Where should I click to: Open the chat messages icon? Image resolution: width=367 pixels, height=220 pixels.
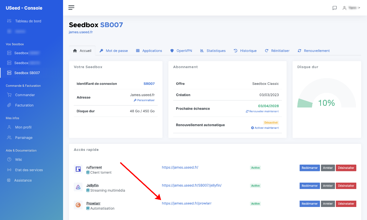[x=335, y=8]
